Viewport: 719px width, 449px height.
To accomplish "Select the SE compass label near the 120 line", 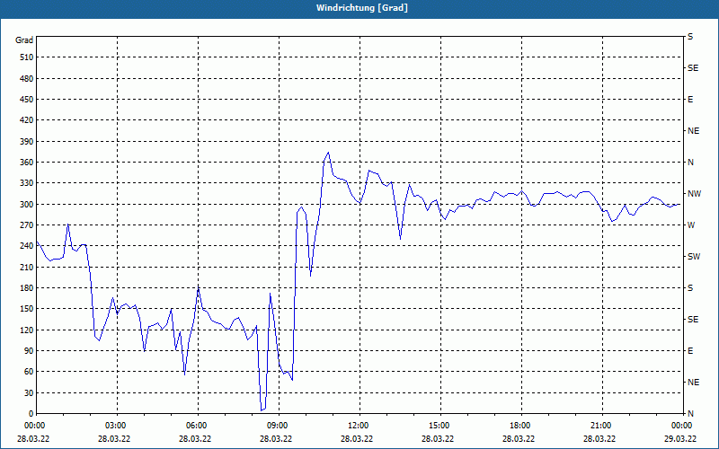I will pyautogui.click(x=693, y=320).
